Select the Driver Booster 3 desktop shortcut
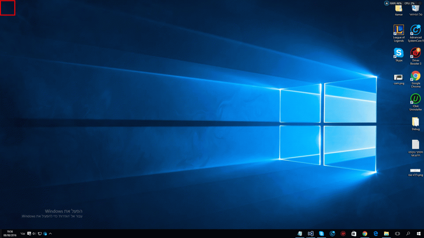Image resolution: width=424 pixels, height=238 pixels. tap(416, 56)
